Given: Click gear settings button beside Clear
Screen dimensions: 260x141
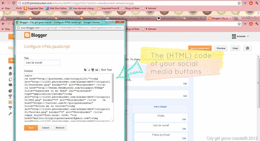Looking at the screenshot, I should tap(247, 48).
